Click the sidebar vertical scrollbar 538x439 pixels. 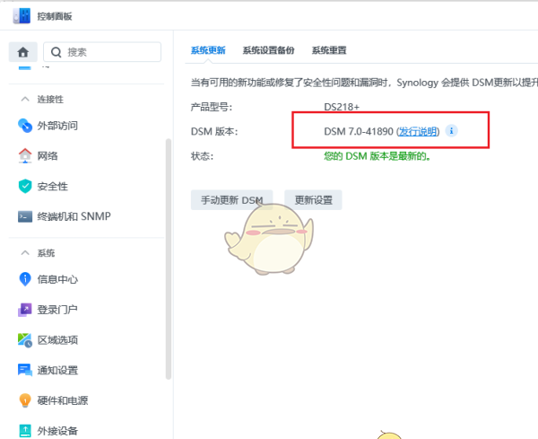click(x=169, y=259)
